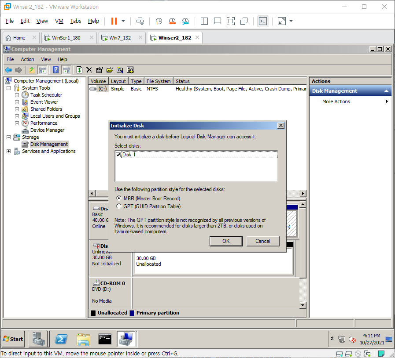Toggle the Show/Hide Console Tree icon
Image resolution: width=395 pixels, height=358 pixels.
click(x=42, y=70)
